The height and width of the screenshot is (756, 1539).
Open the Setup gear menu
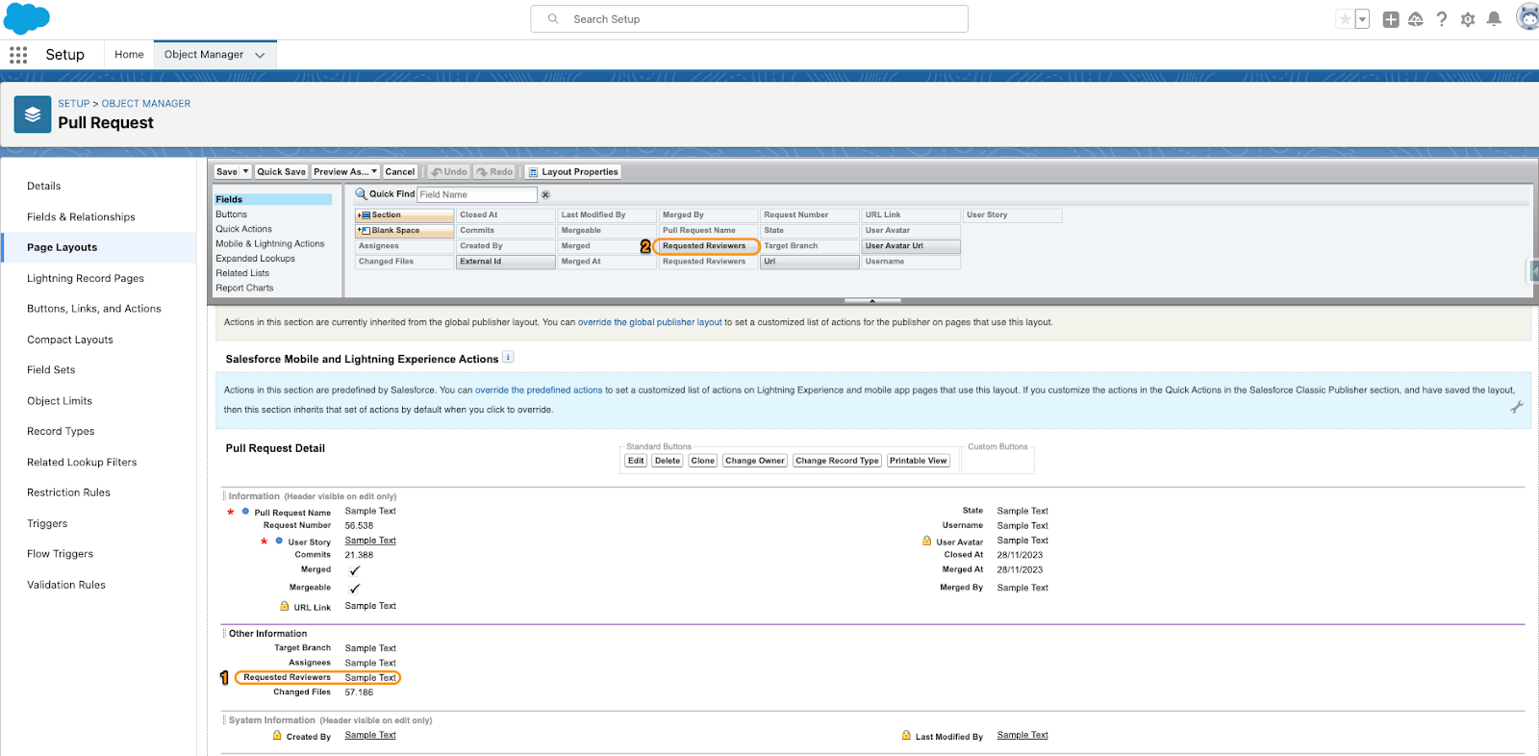click(x=1468, y=19)
